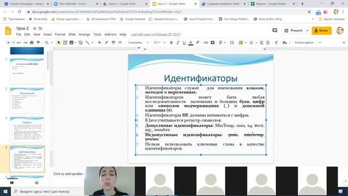Click the speaker notes field
The height and width of the screenshot is (196, 348).
69,174
